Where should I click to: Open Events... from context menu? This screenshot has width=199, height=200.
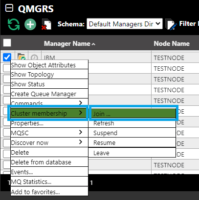(49, 172)
